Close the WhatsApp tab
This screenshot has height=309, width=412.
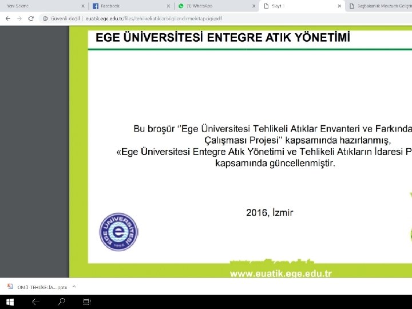coord(253,6)
